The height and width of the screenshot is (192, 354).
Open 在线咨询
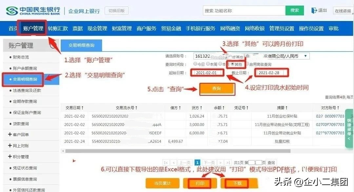click(x=343, y=11)
